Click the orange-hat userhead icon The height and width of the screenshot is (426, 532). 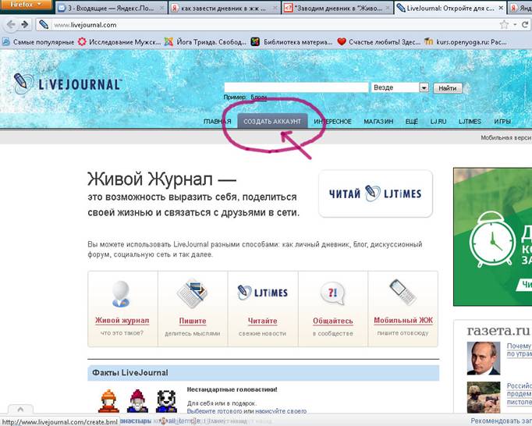pos(108,401)
